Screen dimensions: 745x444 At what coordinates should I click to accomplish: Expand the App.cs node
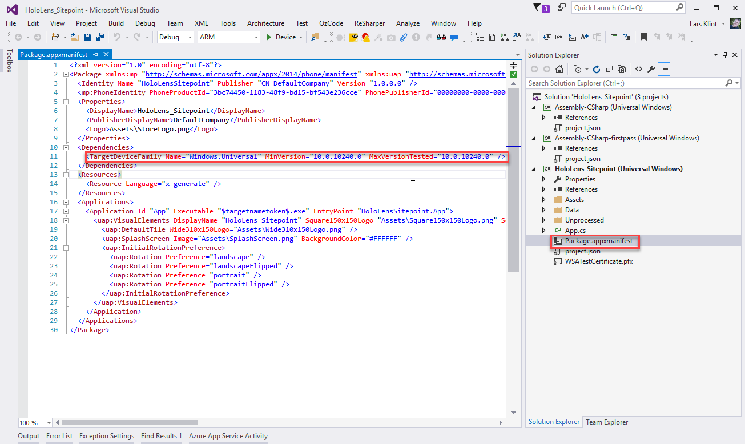pos(544,231)
